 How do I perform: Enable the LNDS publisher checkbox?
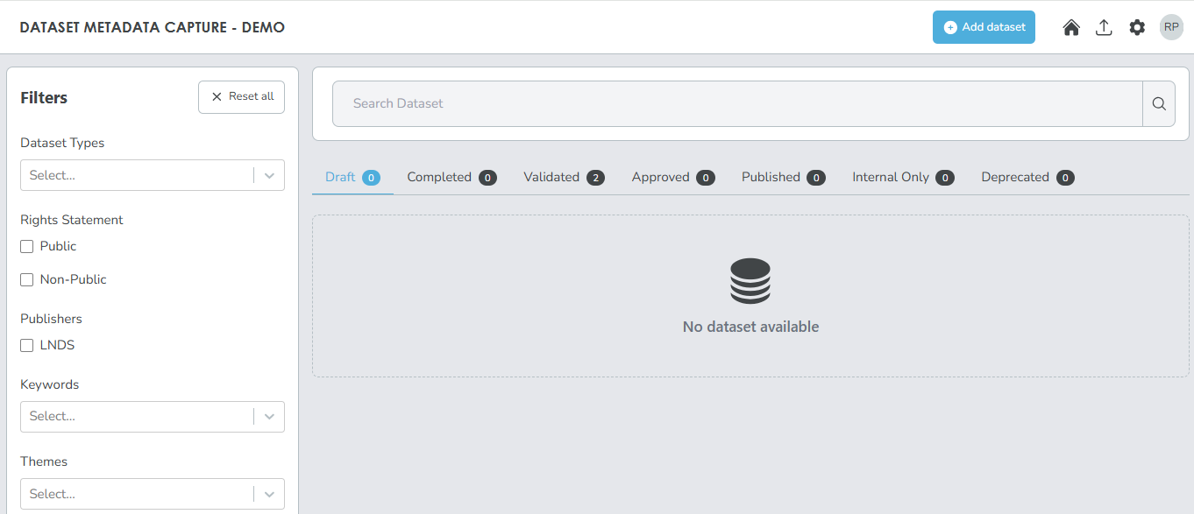27,346
